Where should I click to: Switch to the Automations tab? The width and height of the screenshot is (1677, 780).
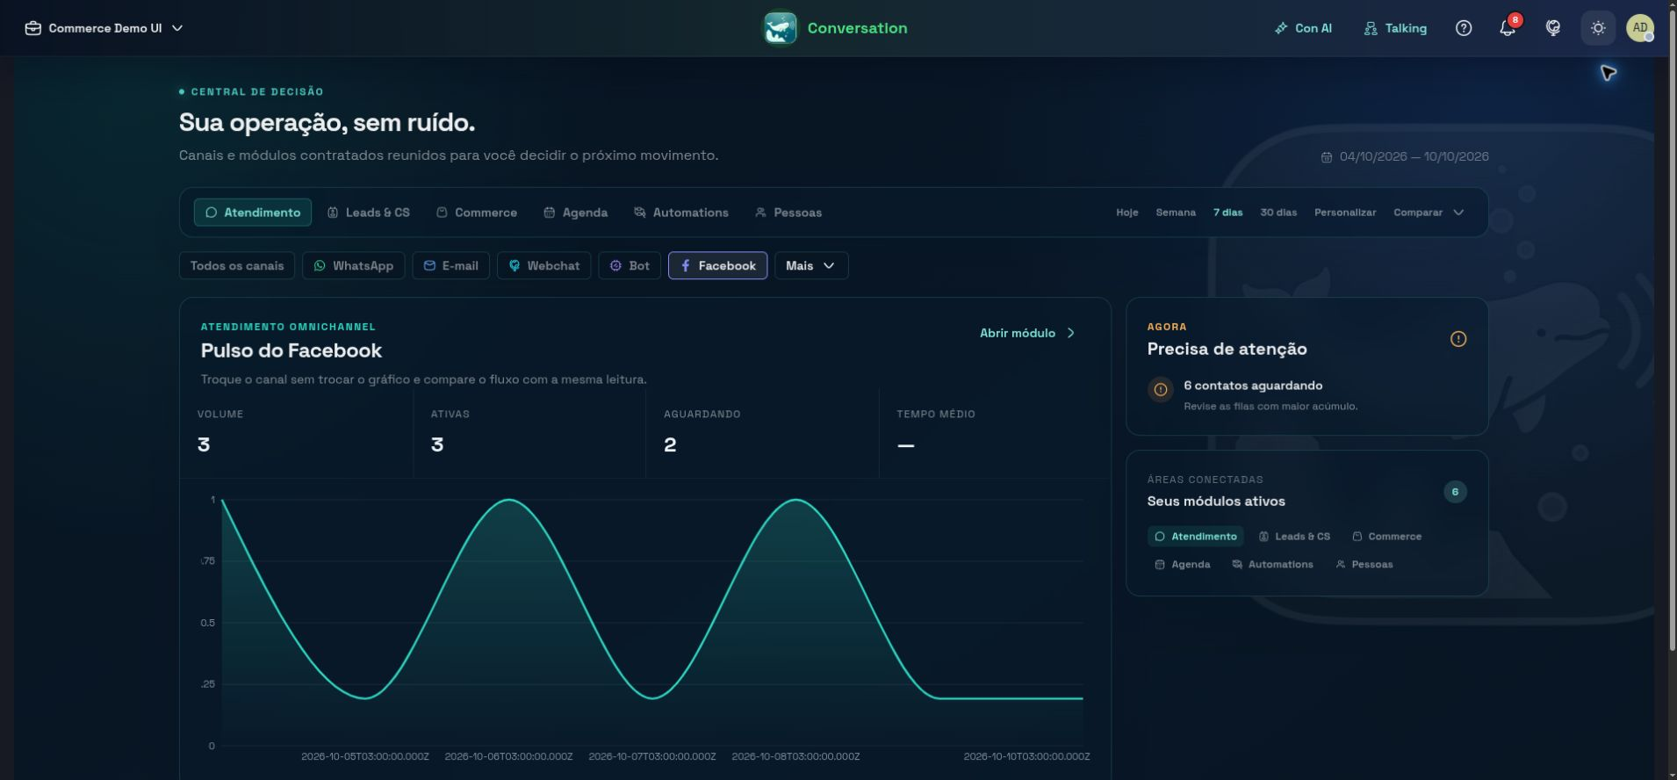(x=681, y=213)
